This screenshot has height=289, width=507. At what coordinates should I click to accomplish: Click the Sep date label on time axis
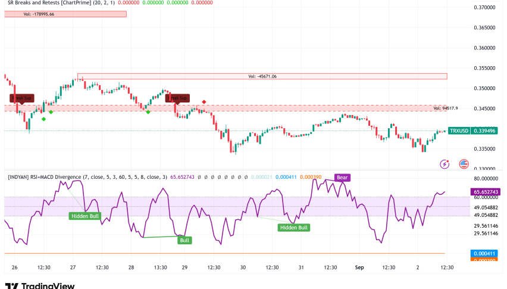click(x=359, y=268)
